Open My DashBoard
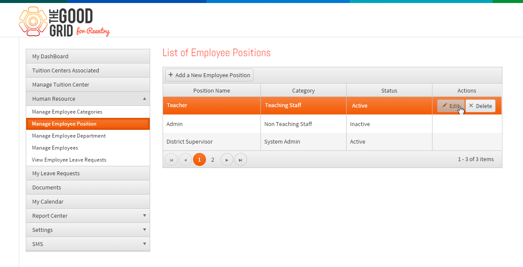The height and width of the screenshot is (267, 523). pyautogui.click(x=88, y=56)
